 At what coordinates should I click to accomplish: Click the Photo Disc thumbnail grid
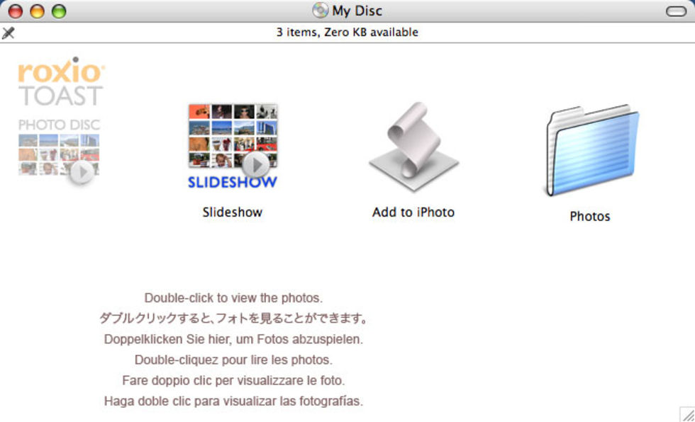(x=59, y=153)
